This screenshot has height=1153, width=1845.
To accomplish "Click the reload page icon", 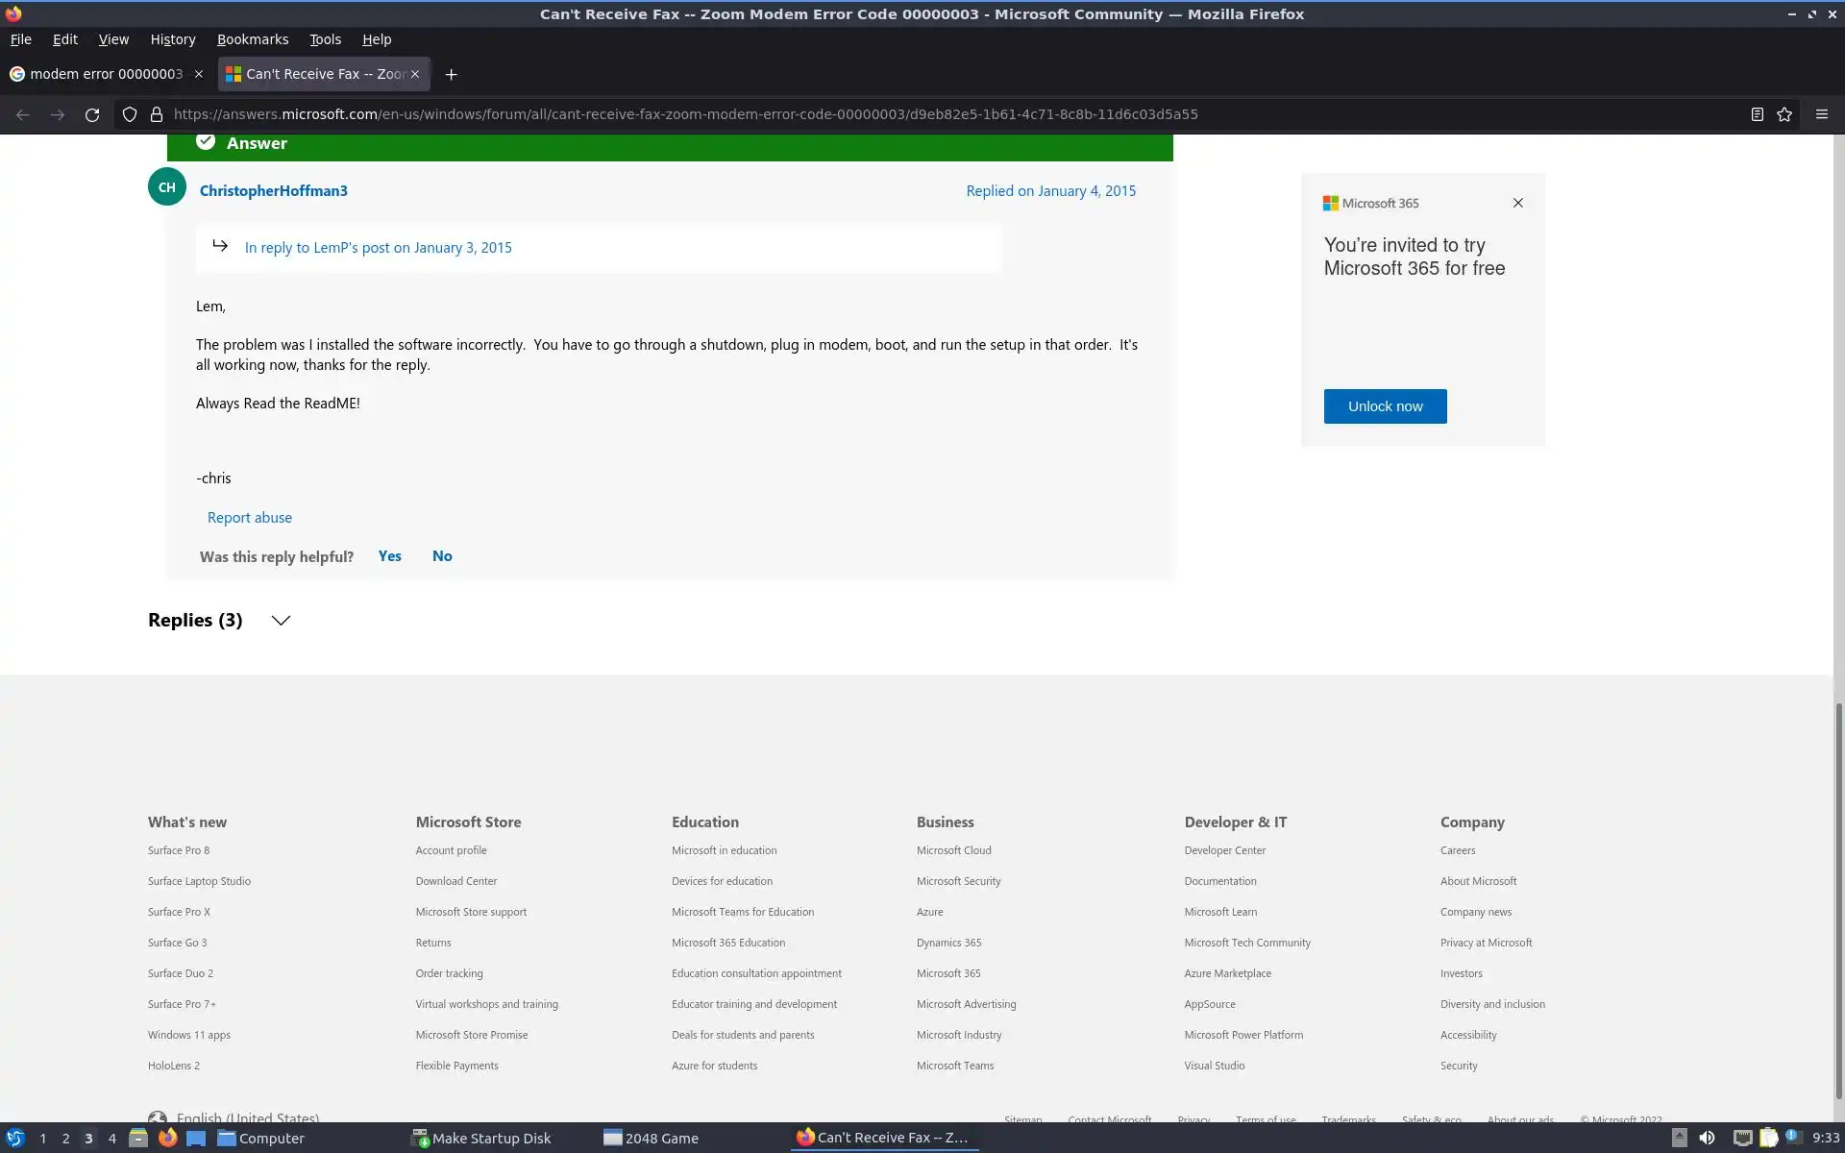I will pos(92,114).
